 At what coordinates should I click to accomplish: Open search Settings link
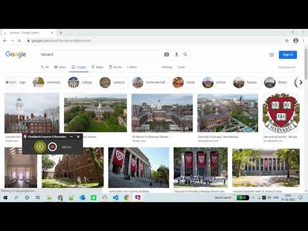(x=167, y=67)
